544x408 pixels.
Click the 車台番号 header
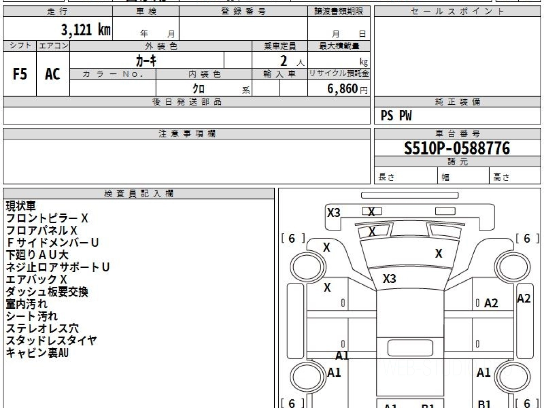[457, 134]
